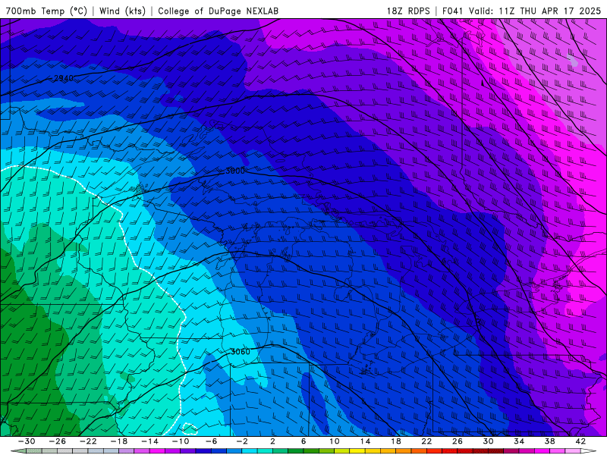This screenshot has height=455, width=607.
Task: Click the -22 colorbar tick label
Action: pos(88,441)
